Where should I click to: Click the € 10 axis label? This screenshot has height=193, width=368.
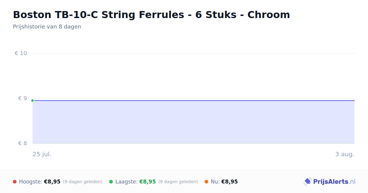pyautogui.click(x=21, y=53)
